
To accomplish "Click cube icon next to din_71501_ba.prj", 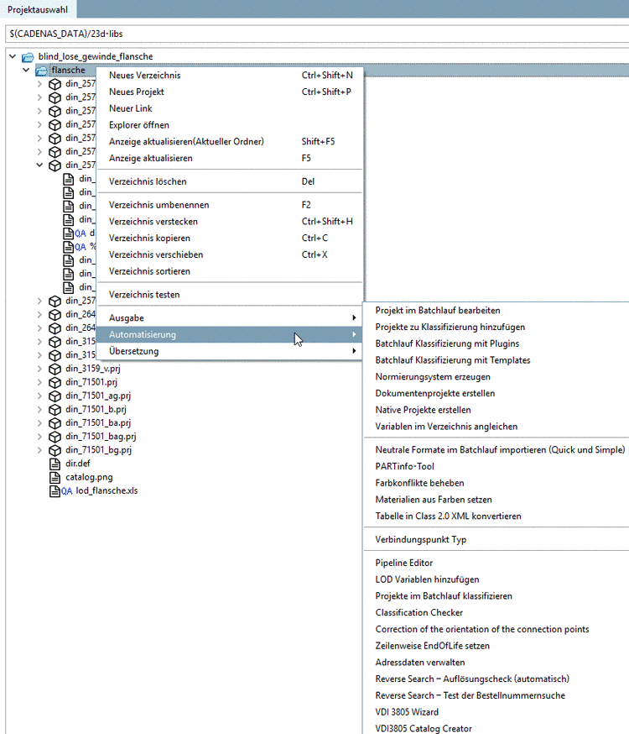I will click(x=55, y=423).
